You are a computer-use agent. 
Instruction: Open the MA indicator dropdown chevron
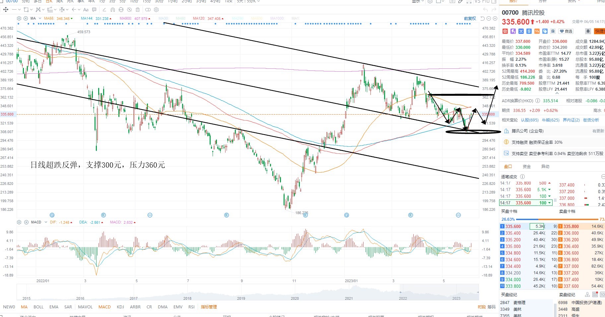[x=40, y=18]
